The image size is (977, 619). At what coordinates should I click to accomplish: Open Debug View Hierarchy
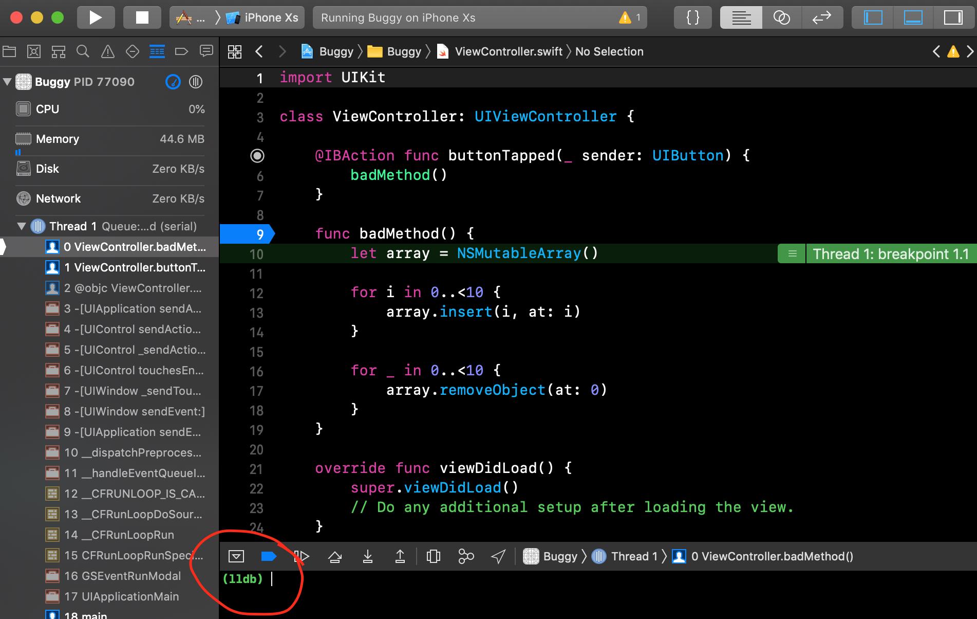coord(434,556)
